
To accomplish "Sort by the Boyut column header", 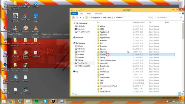I will (167, 22).
